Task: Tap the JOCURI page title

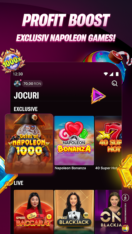Action: click(x=26, y=96)
